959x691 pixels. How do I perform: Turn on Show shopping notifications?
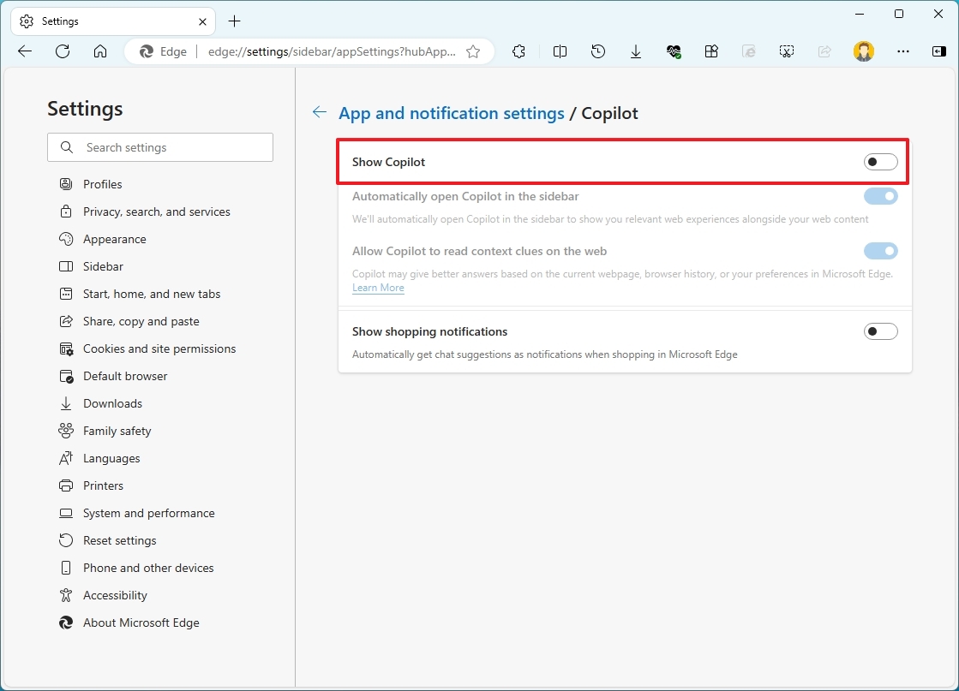coord(880,331)
